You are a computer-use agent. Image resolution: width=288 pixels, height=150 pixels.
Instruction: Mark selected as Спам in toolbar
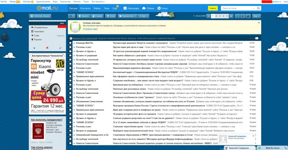tap(111, 16)
